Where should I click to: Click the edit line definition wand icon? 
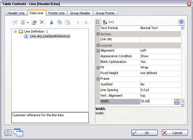pyautogui.click(x=15, y=22)
